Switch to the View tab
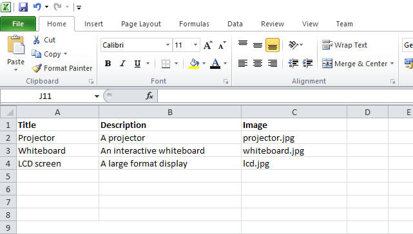 310,24
